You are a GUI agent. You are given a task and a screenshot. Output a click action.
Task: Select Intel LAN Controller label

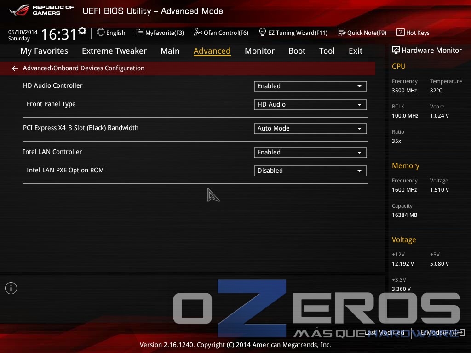[52, 152]
